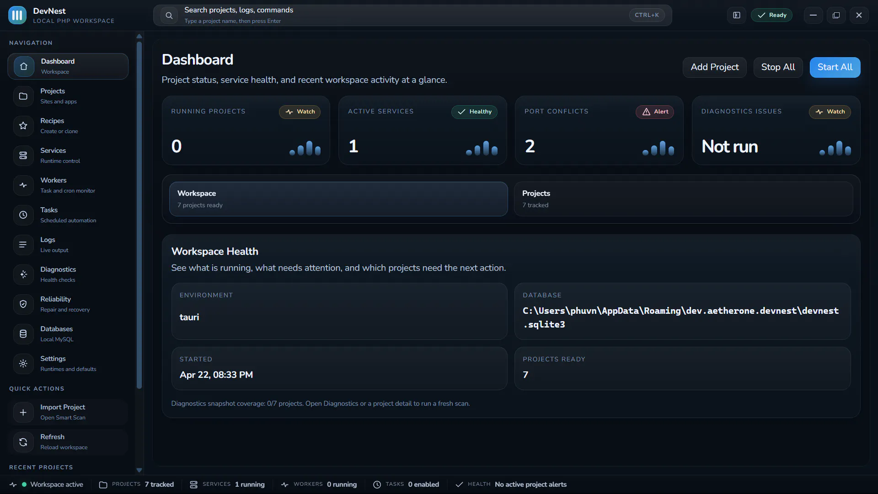Open Databases cylinder icon

pos(23,334)
